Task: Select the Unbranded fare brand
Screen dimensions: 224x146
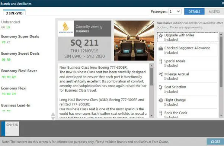Action: point(10,22)
